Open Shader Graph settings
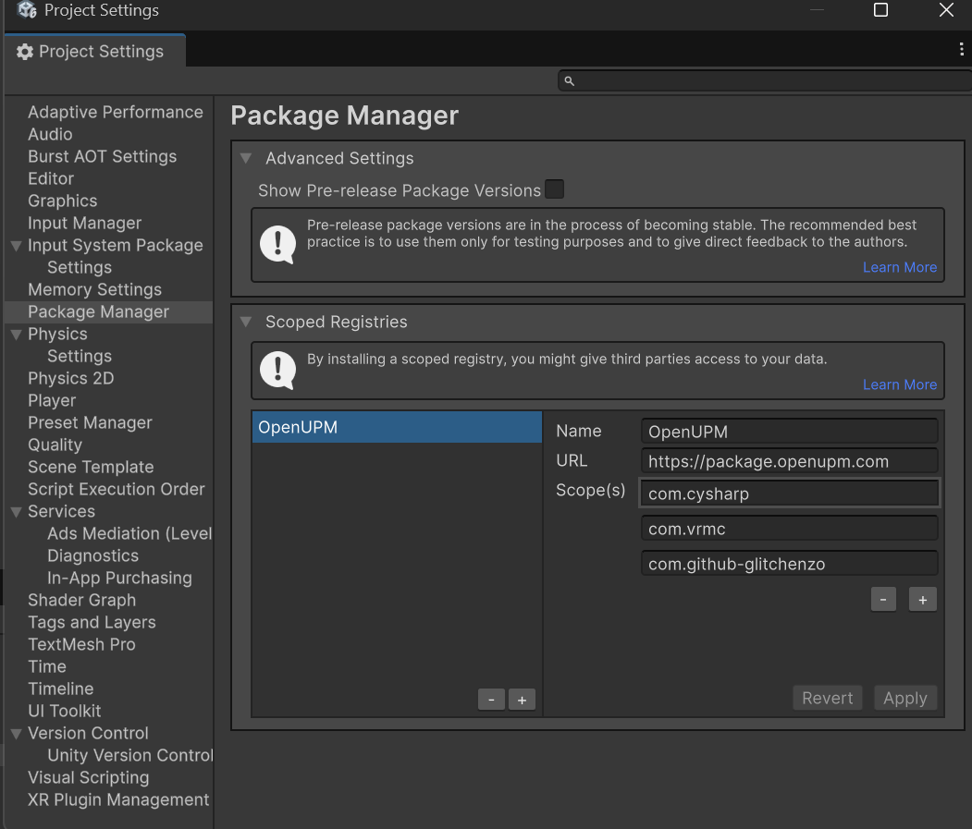The height and width of the screenshot is (829, 972). click(81, 601)
